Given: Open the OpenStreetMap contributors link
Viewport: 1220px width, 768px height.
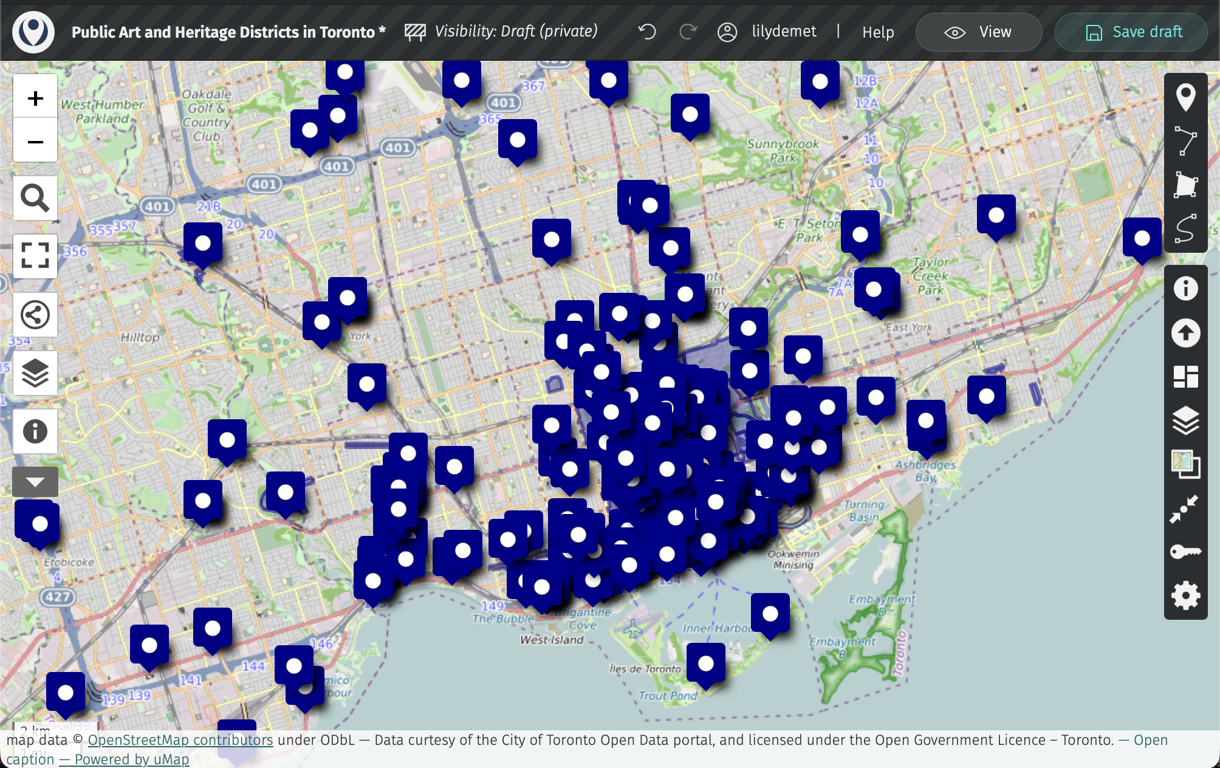Looking at the screenshot, I should pyautogui.click(x=180, y=740).
